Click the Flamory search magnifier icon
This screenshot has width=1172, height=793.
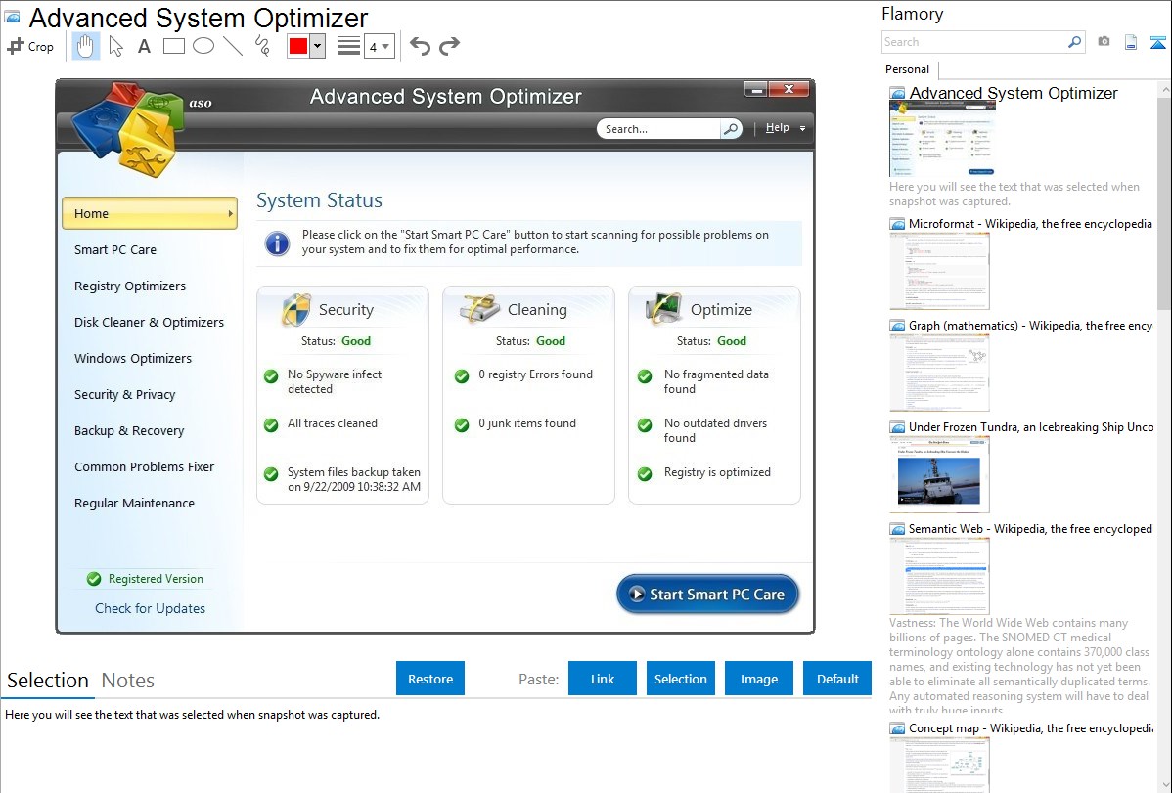tap(1075, 42)
